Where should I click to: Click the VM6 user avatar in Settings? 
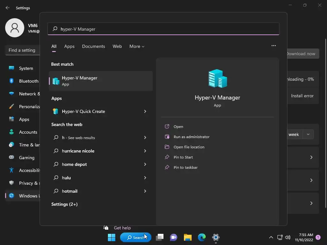(x=15, y=28)
